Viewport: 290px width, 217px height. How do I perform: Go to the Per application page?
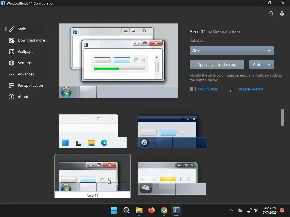coord(30,85)
